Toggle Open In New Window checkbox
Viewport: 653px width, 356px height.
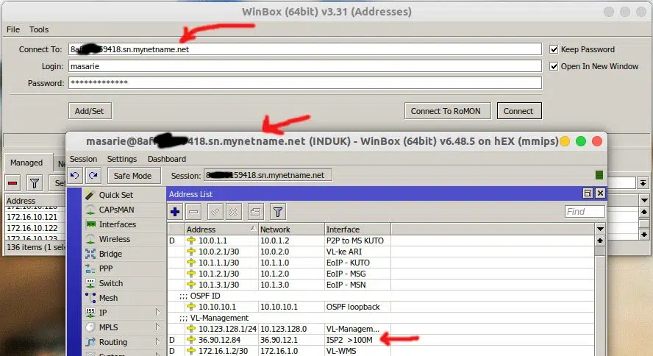[x=554, y=66]
